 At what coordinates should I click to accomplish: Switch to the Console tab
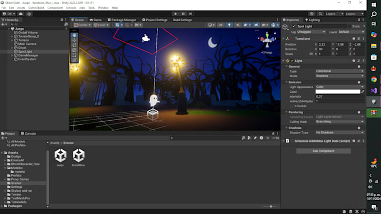[x=28, y=134]
